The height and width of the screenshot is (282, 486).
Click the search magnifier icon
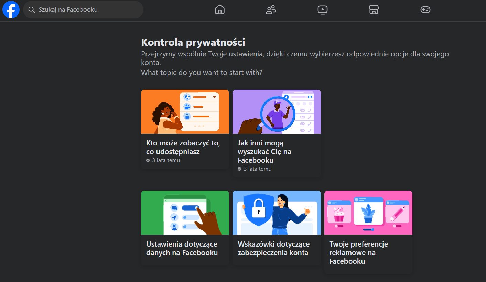32,10
